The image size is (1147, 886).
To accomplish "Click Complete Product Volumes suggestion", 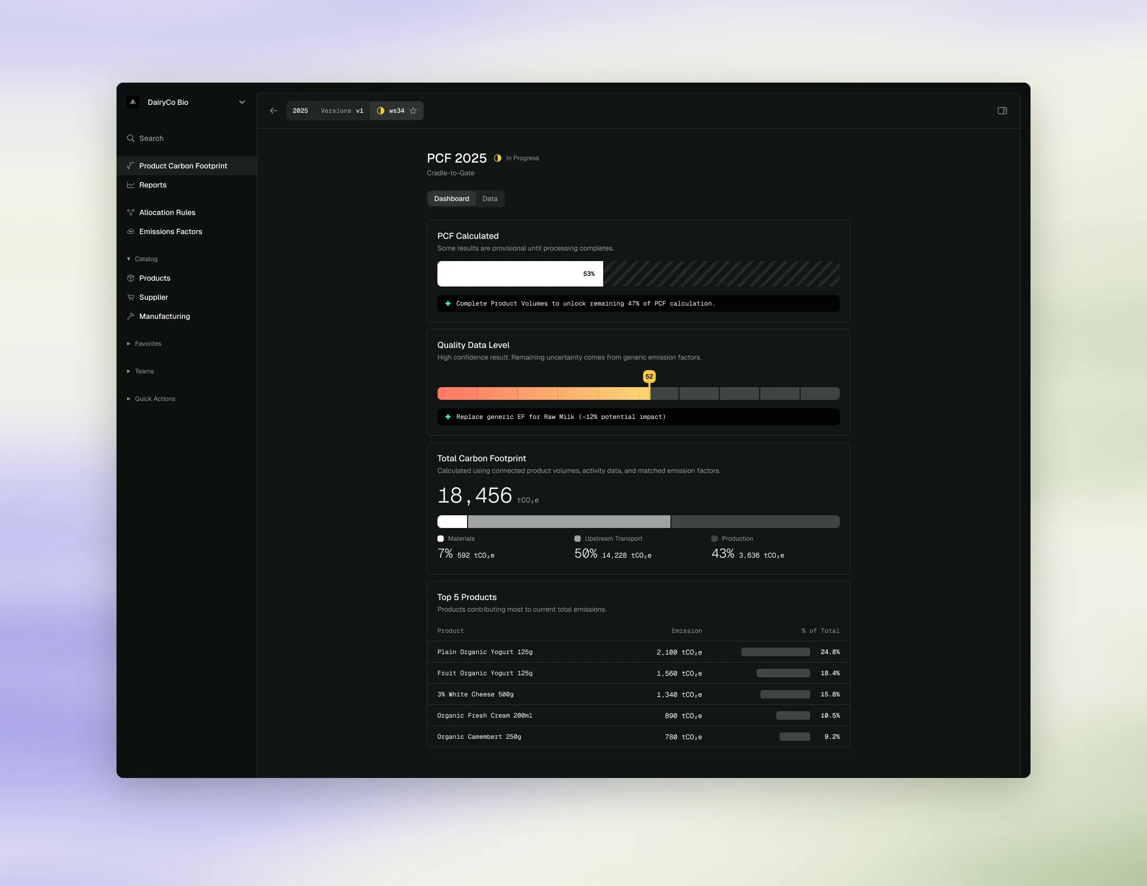I will tap(639, 303).
